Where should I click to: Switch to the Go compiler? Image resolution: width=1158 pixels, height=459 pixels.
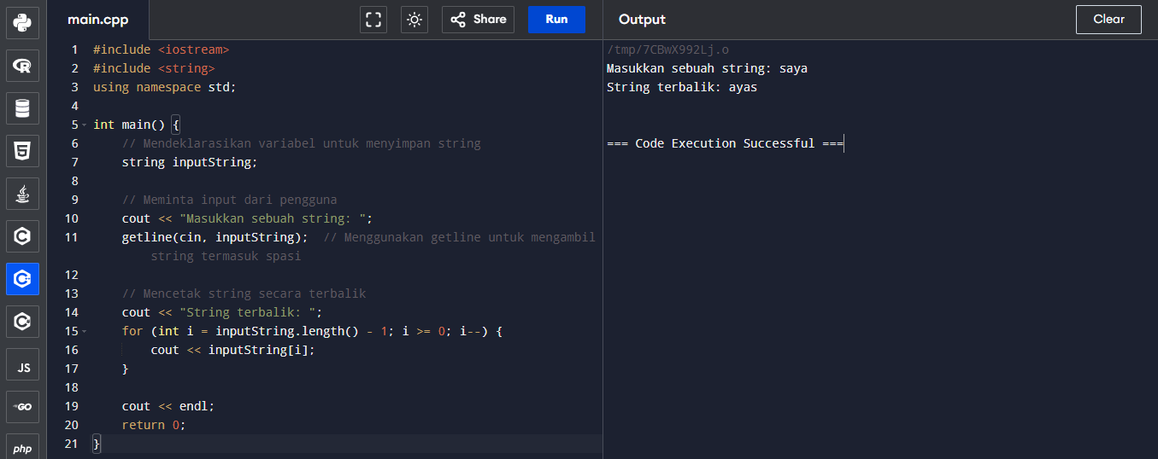click(x=22, y=407)
